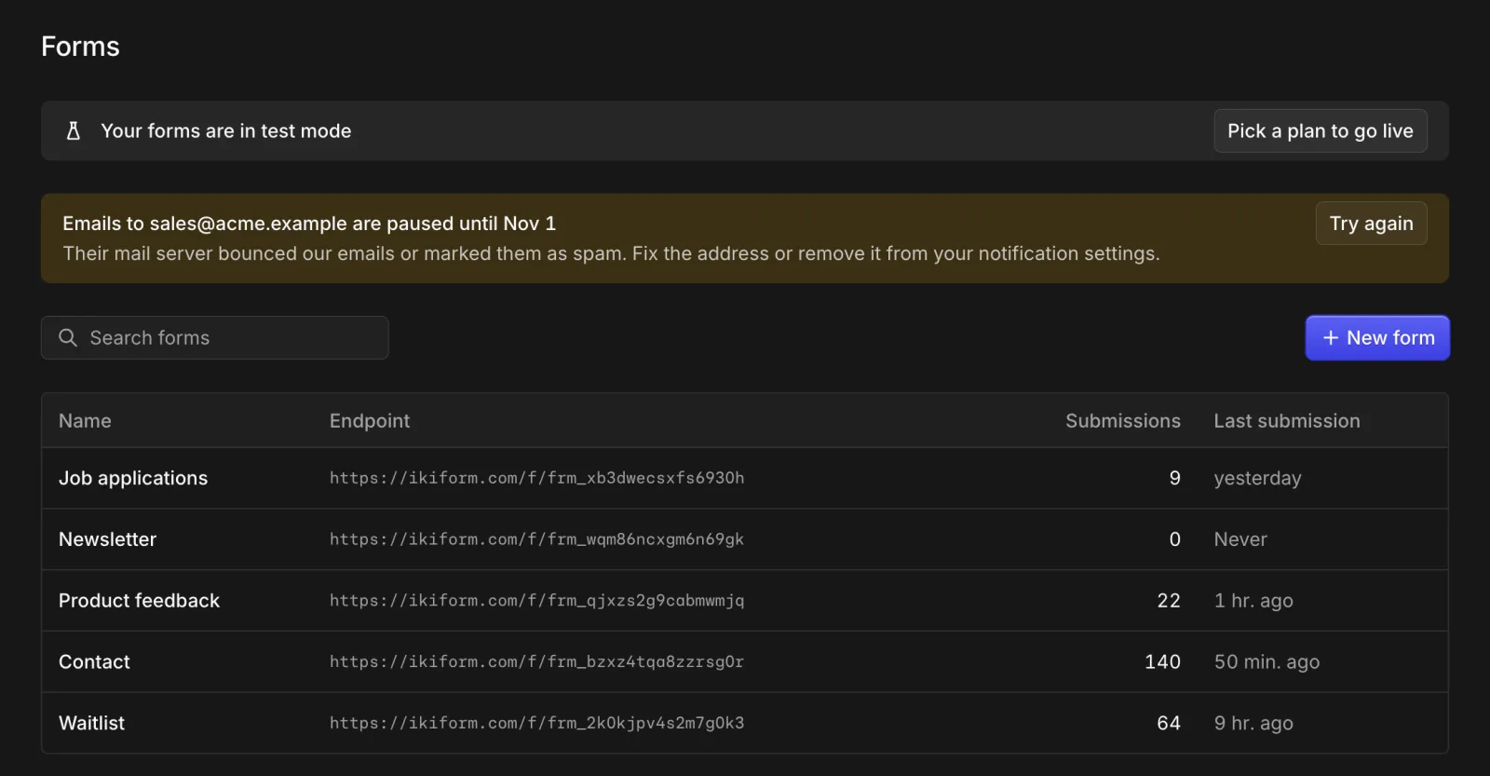Click the Endpoint column header
1490x776 pixels.
click(x=370, y=421)
